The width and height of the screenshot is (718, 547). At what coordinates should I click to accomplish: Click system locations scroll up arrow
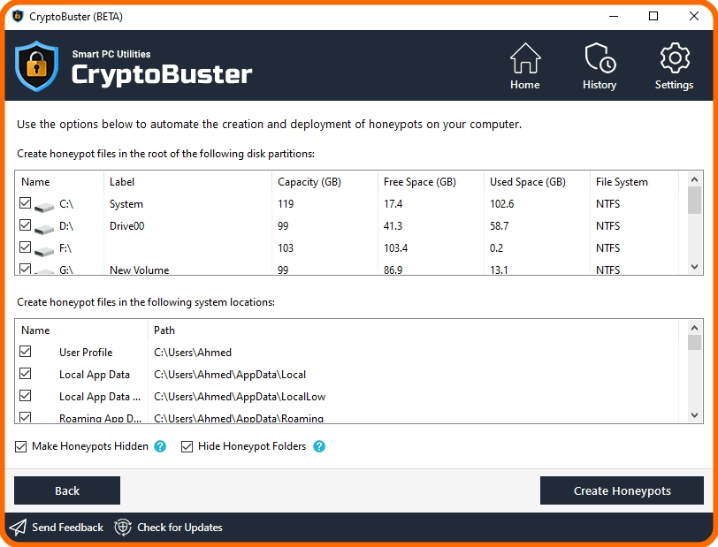click(695, 328)
